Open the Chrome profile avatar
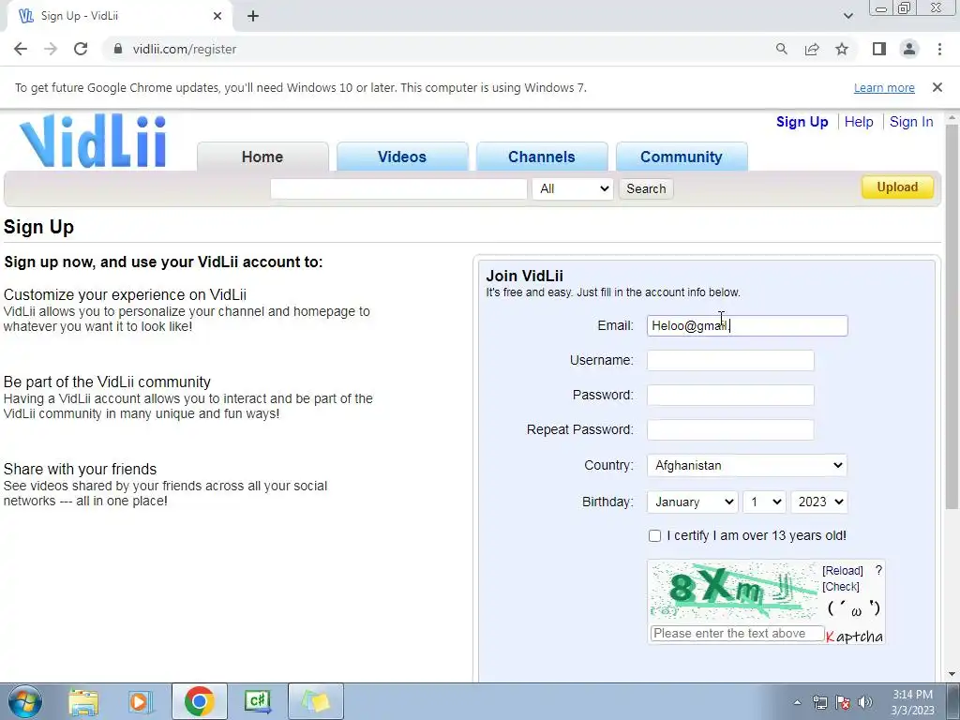Viewport: 960px width, 720px height. pos(909,49)
